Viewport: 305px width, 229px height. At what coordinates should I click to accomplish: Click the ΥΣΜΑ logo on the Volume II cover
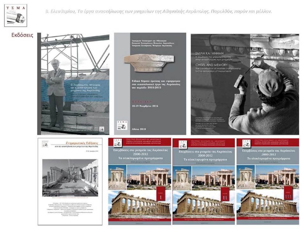tap(183, 144)
